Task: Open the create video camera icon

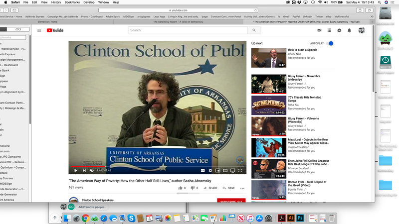Action: click(319, 30)
